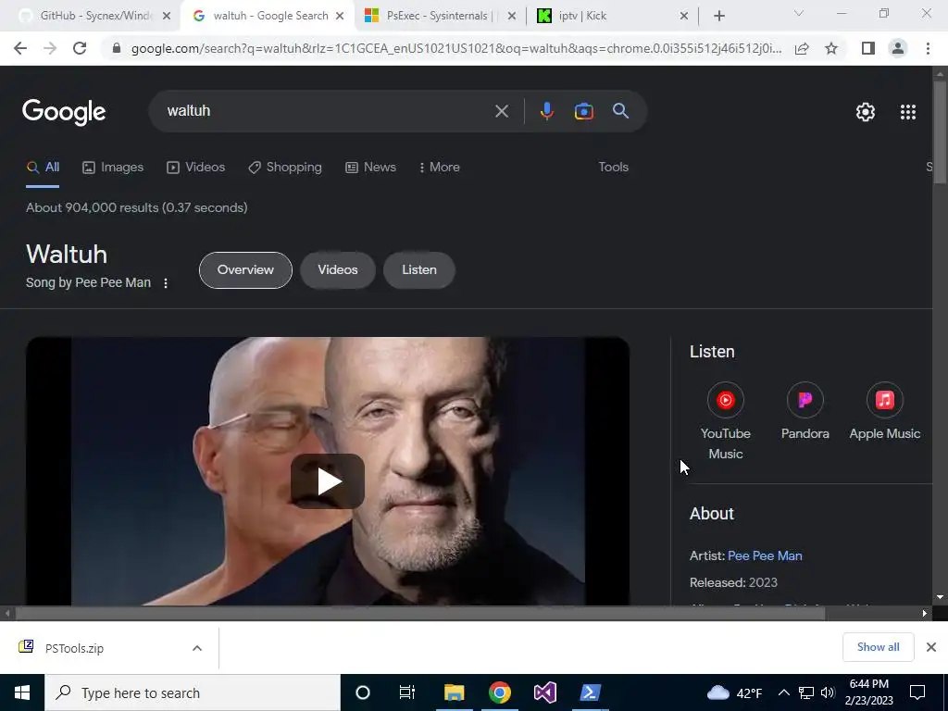This screenshot has height=711, width=948.
Task: Open the Google apps grid
Action: click(908, 112)
